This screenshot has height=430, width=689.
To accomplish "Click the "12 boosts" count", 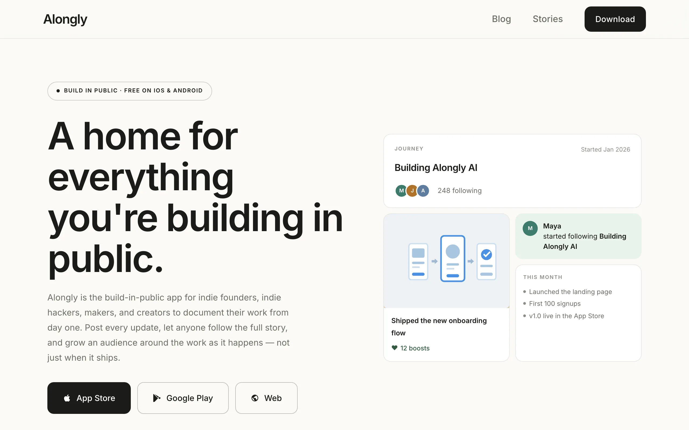I will (x=415, y=348).
